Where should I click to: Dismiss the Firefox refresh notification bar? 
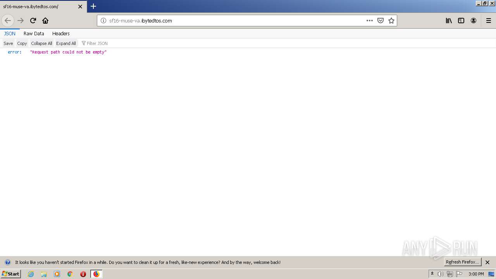tap(487, 262)
